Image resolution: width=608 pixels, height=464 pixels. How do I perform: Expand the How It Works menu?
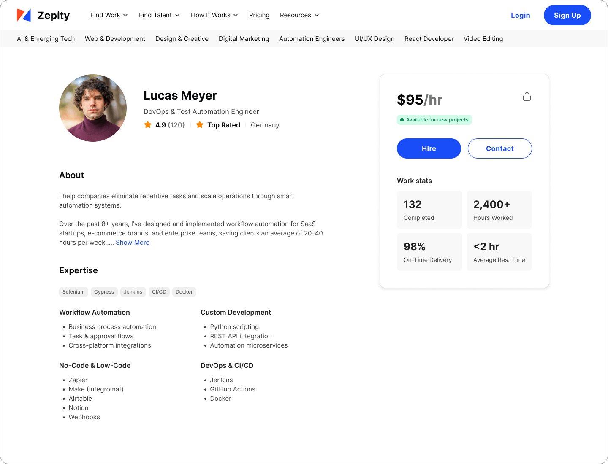coord(214,15)
